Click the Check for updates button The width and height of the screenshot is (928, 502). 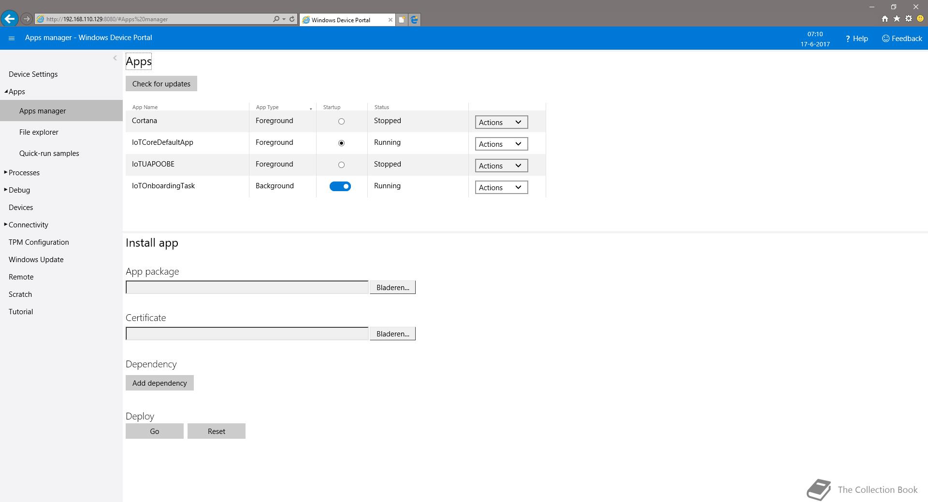tap(161, 84)
